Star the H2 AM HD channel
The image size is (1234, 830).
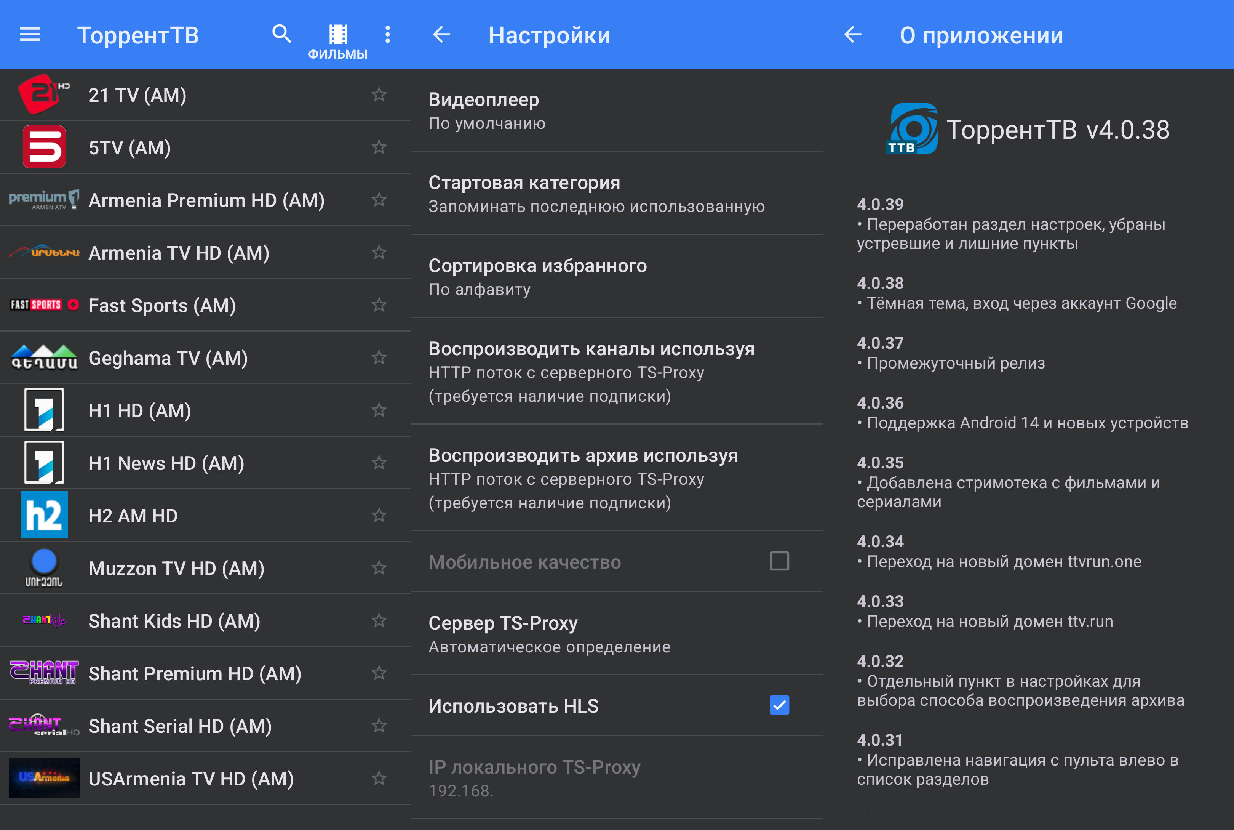pyautogui.click(x=379, y=515)
